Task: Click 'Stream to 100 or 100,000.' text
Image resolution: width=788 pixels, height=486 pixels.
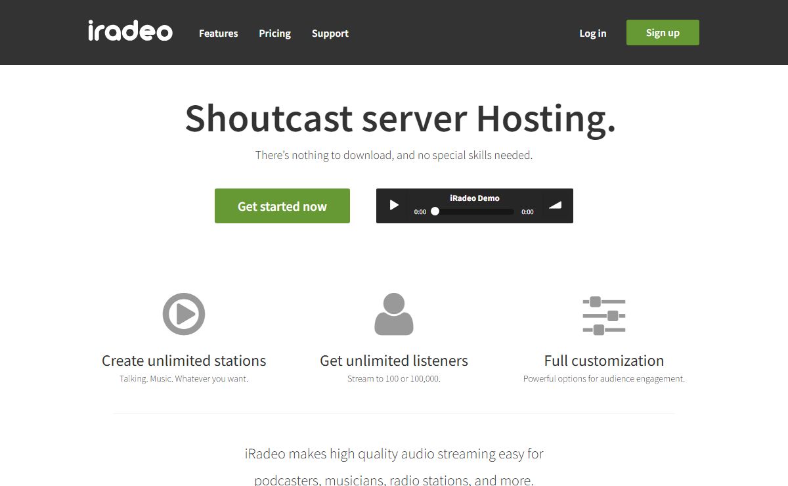Action: (394, 379)
